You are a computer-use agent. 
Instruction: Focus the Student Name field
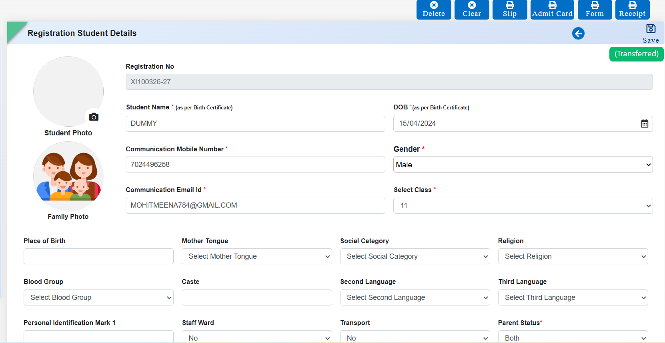point(255,124)
